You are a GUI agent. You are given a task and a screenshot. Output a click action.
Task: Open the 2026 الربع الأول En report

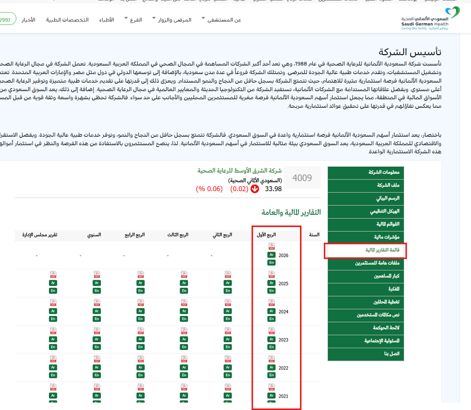(x=272, y=263)
